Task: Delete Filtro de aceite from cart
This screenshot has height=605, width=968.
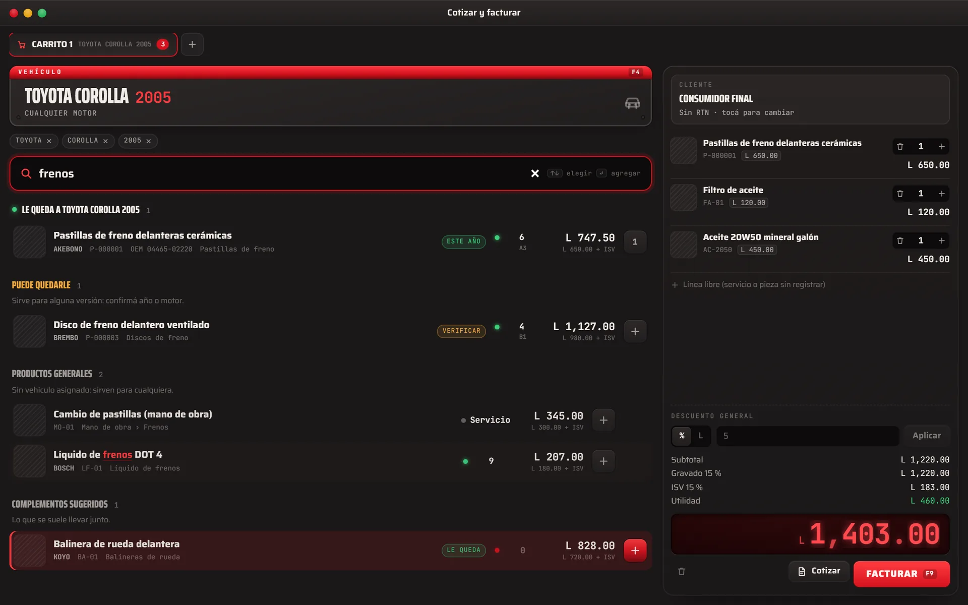Action: pyautogui.click(x=900, y=194)
